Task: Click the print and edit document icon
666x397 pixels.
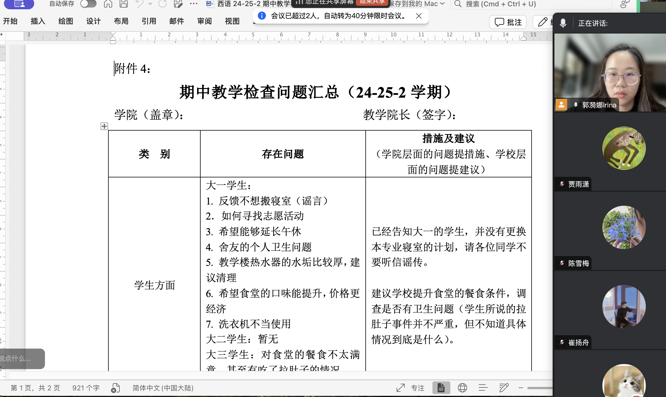Action: pyautogui.click(x=178, y=4)
